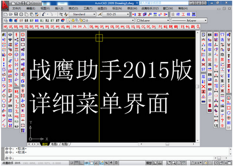Click the drawing area's horizontal scrollbar thumb
Image resolution: width=235 pixels, height=166 pixels.
pyautogui.click(x=167, y=144)
